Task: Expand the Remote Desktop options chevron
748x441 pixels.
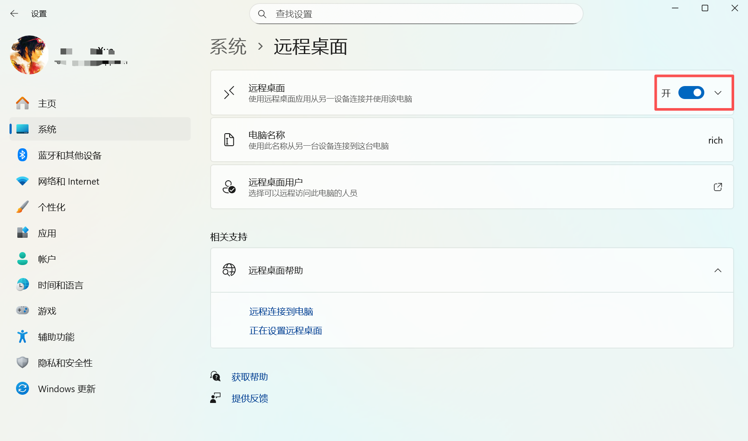Action: coord(718,93)
